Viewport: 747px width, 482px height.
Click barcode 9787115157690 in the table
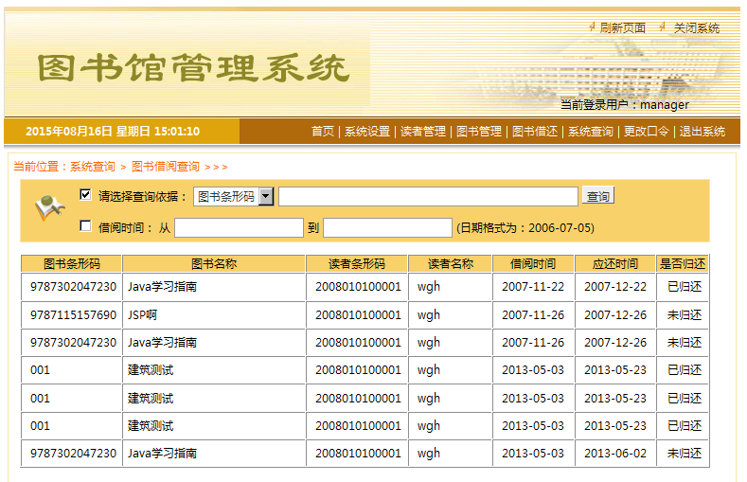pyautogui.click(x=73, y=314)
